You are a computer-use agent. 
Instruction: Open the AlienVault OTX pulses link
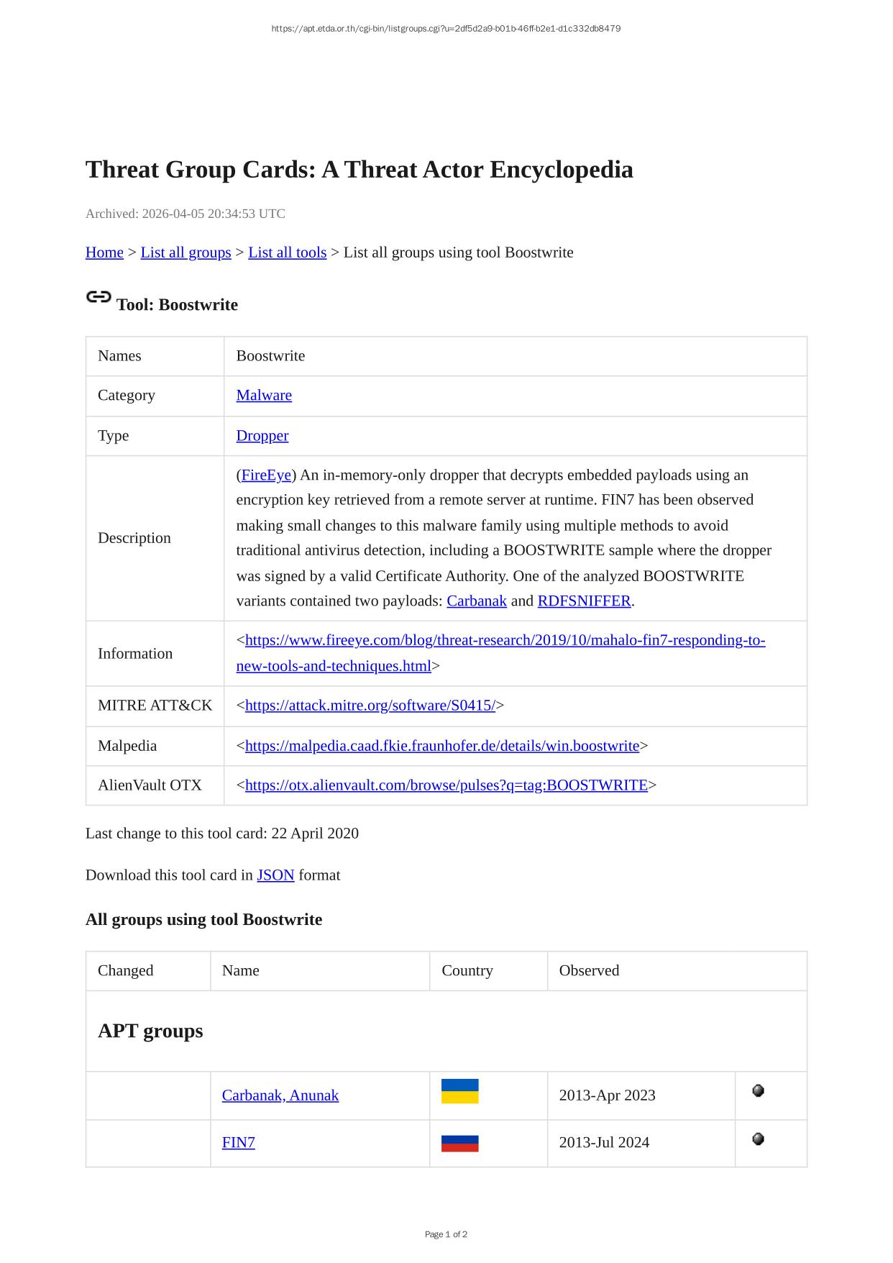tap(446, 785)
